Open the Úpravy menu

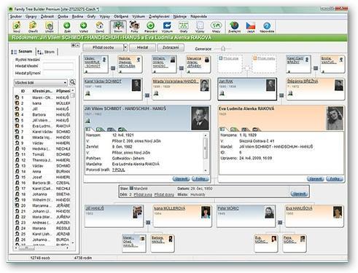pos(31,17)
